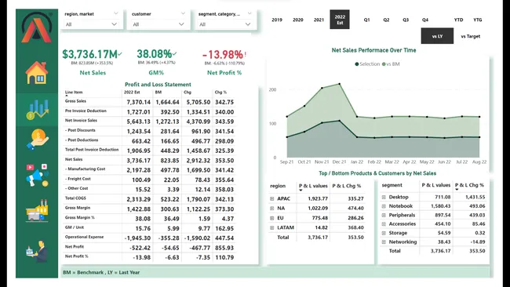The image size is (510, 287).
Task: Sort segment table by P & L Chg %
Action: pyautogui.click(x=470, y=185)
